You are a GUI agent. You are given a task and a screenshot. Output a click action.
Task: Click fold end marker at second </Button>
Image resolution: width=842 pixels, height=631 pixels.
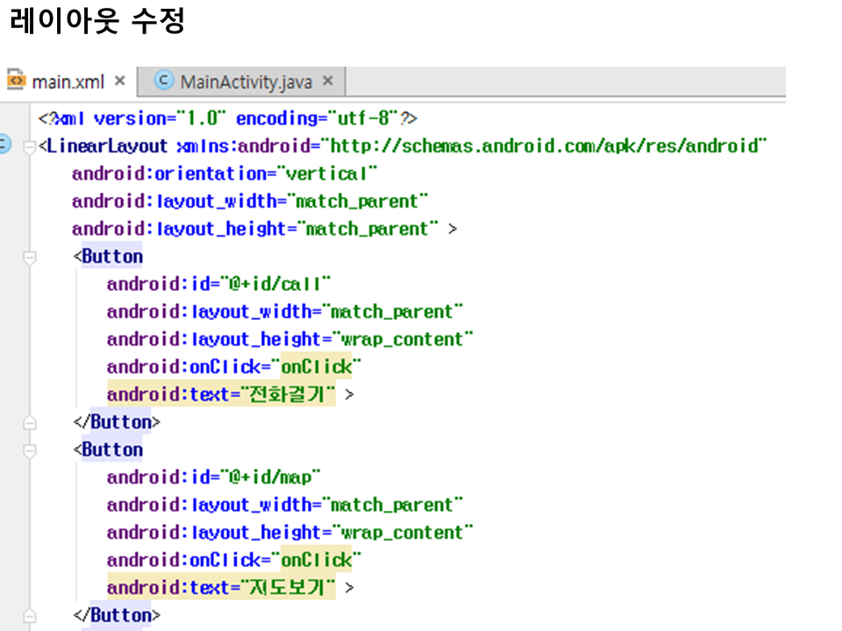tap(29, 615)
